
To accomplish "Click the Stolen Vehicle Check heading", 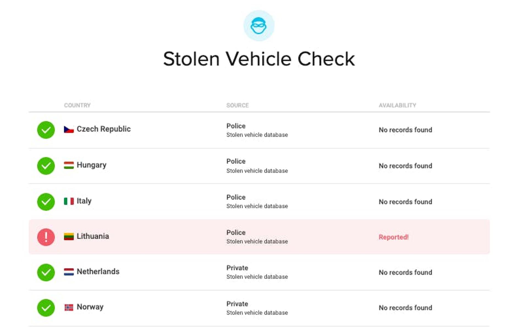I will (x=259, y=59).
